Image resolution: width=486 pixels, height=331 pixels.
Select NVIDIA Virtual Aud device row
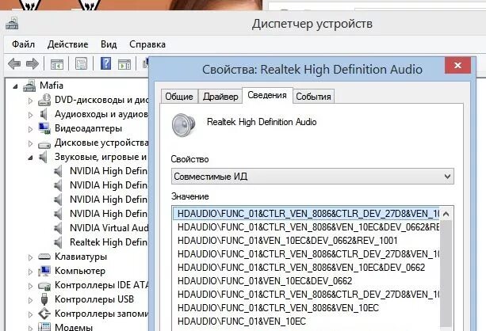109,228
